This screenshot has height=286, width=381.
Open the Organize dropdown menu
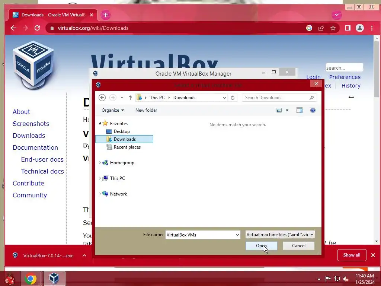(113, 110)
